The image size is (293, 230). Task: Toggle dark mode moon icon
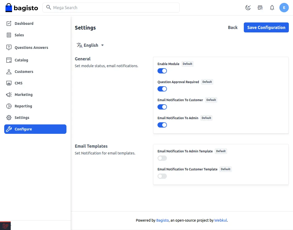point(248,8)
